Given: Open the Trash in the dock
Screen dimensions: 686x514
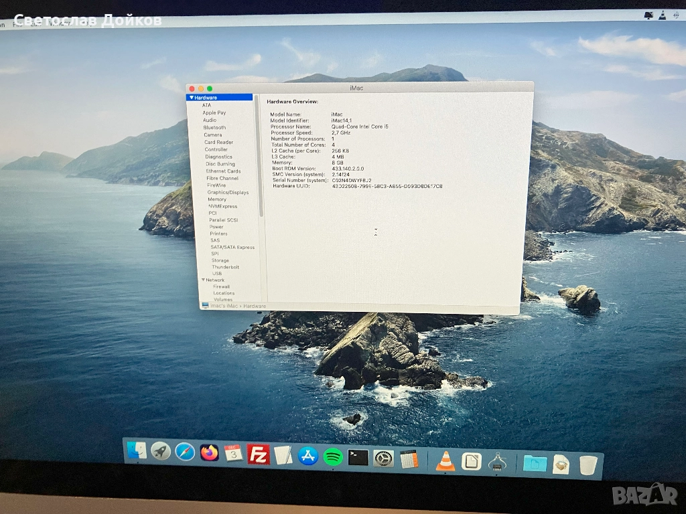Looking at the screenshot, I should pos(588,465).
